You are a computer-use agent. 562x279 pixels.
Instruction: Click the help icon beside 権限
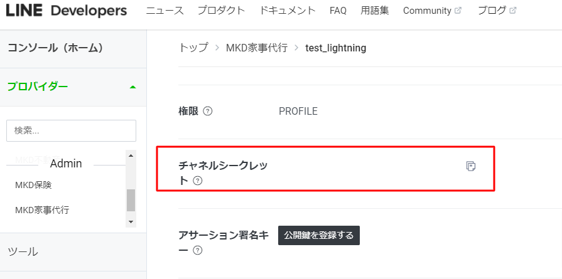point(208,112)
